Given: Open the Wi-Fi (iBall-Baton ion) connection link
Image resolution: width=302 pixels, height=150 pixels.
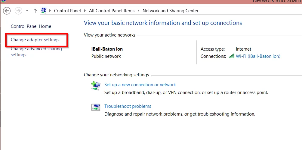Looking at the screenshot, I should point(258,56).
